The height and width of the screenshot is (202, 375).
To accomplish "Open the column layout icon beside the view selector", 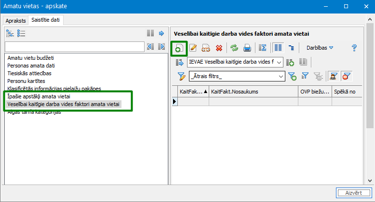I will pyautogui.click(x=303, y=62).
